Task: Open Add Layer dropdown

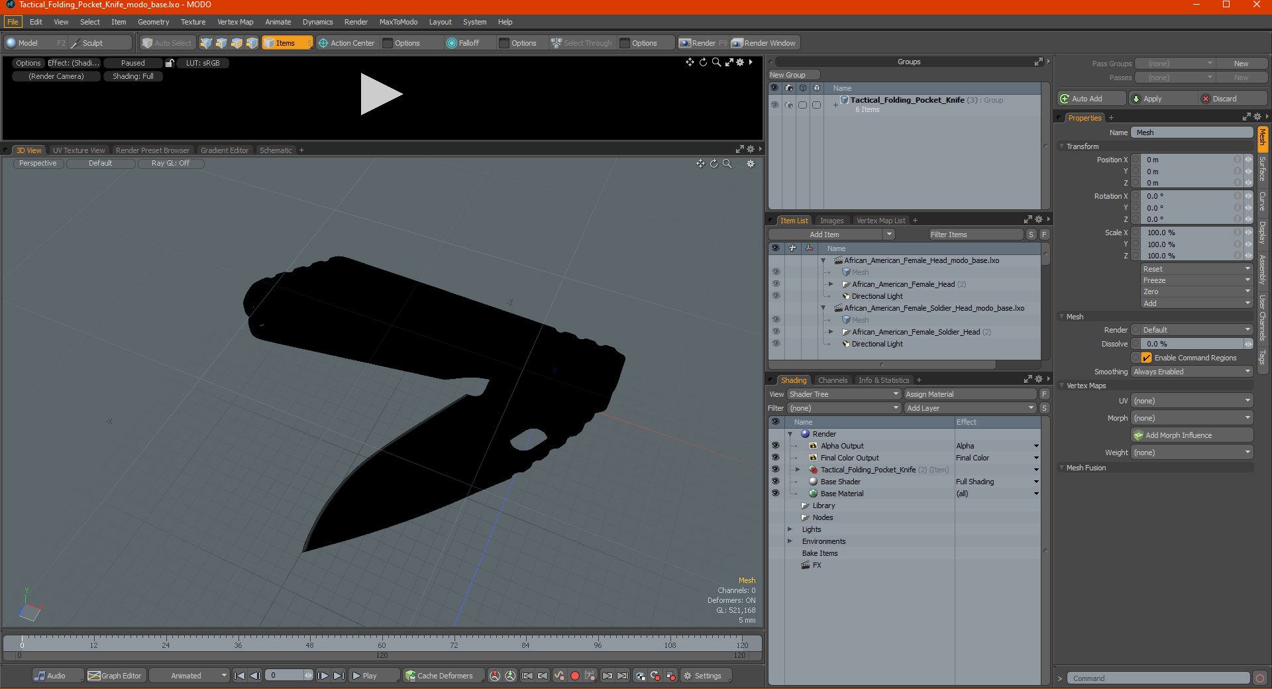Action: coord(970,408)
